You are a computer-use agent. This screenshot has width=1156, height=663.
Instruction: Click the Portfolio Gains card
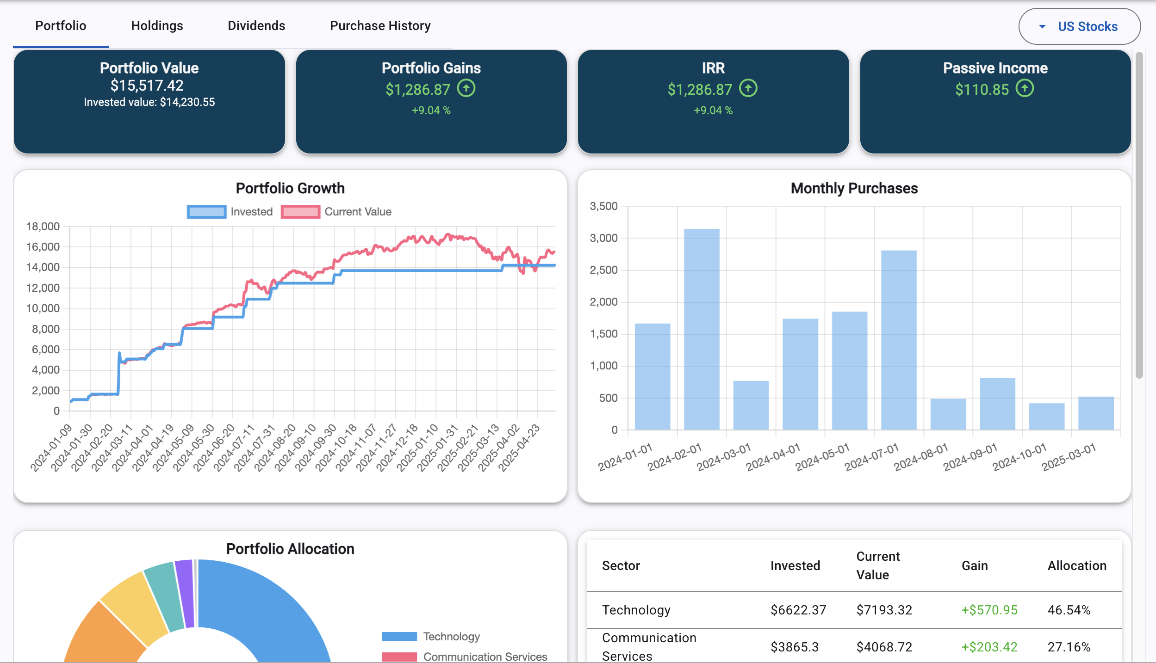pos(431,102)
